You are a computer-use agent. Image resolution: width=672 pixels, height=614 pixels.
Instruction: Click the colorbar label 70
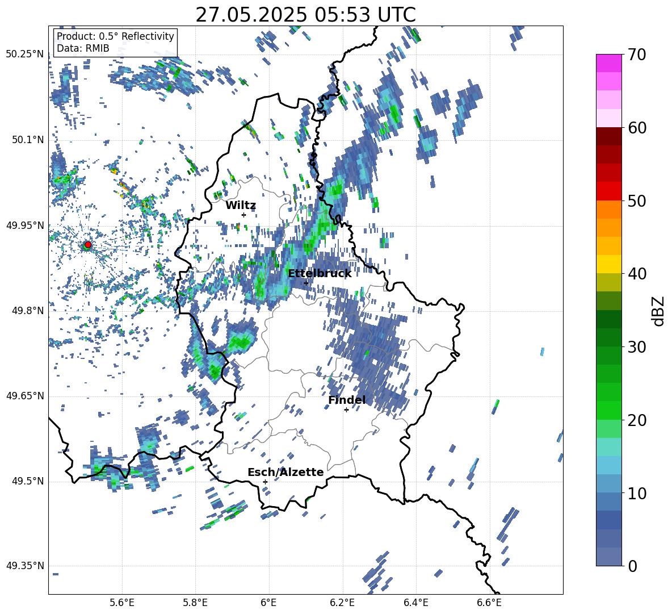pos(637,55)
